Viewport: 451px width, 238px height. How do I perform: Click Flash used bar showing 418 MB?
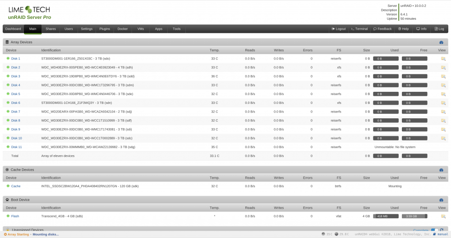[x=386, y=216]
